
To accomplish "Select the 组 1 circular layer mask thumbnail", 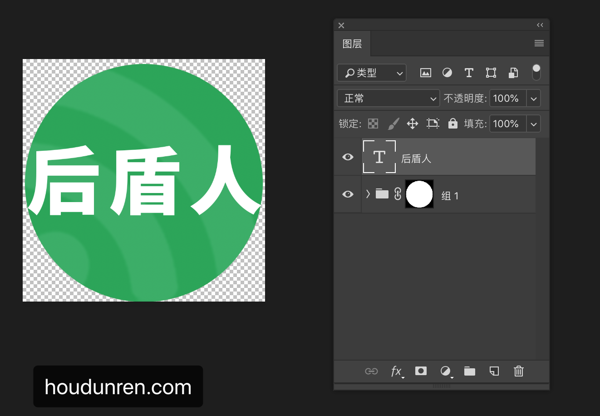I will [x=419, y=194].
